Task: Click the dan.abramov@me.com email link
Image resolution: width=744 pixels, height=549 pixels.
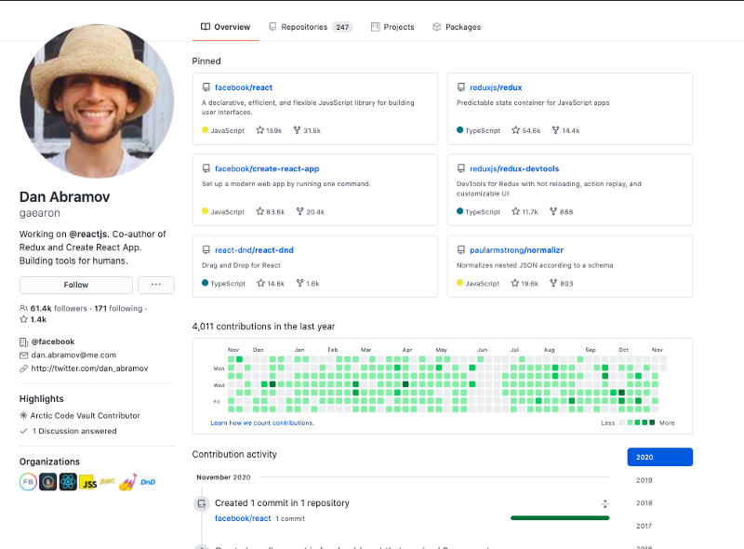Action: coord(73,355)
